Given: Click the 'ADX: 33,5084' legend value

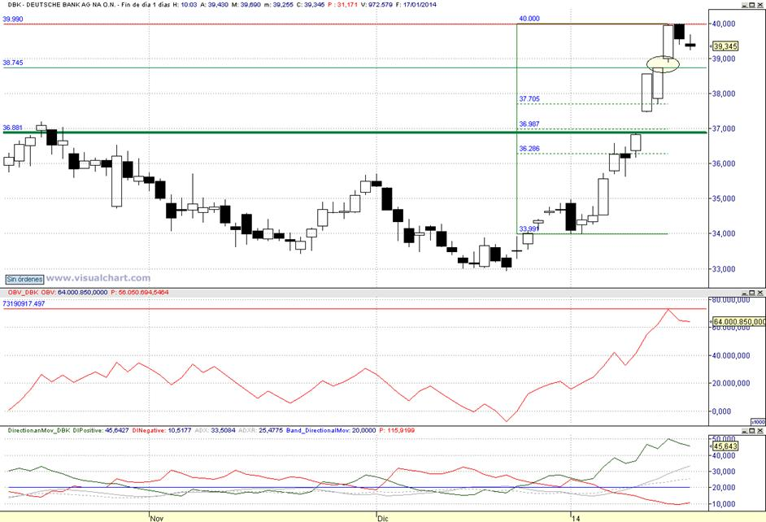Looking at the screenshot, I should 215,431.
